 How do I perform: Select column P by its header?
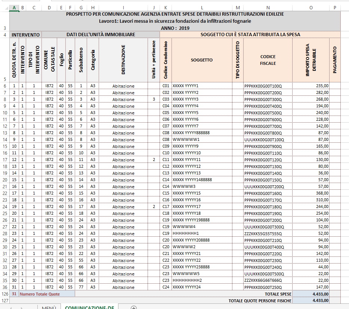pos(335,8)
